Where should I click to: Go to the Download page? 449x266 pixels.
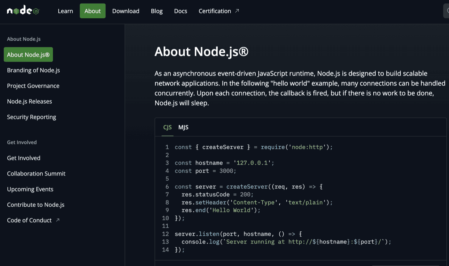pos(126,11)
